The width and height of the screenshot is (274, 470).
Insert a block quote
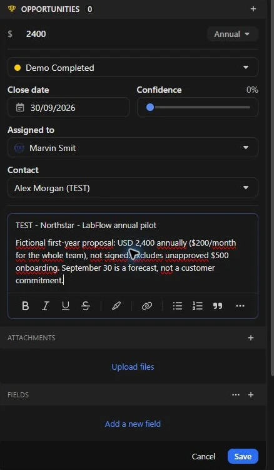(x=218, y=306)
